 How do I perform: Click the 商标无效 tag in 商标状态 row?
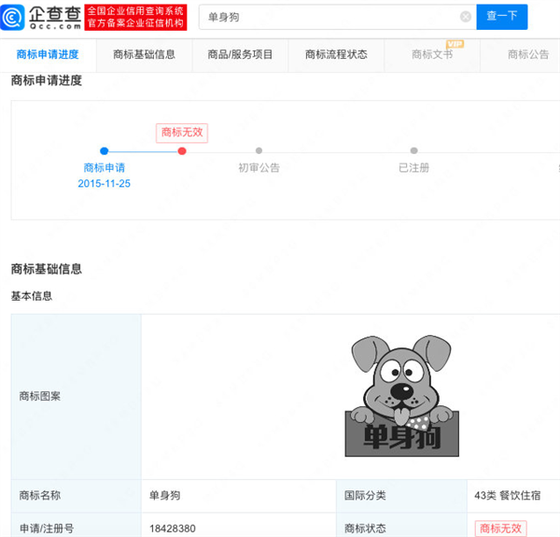coord(500,529)
